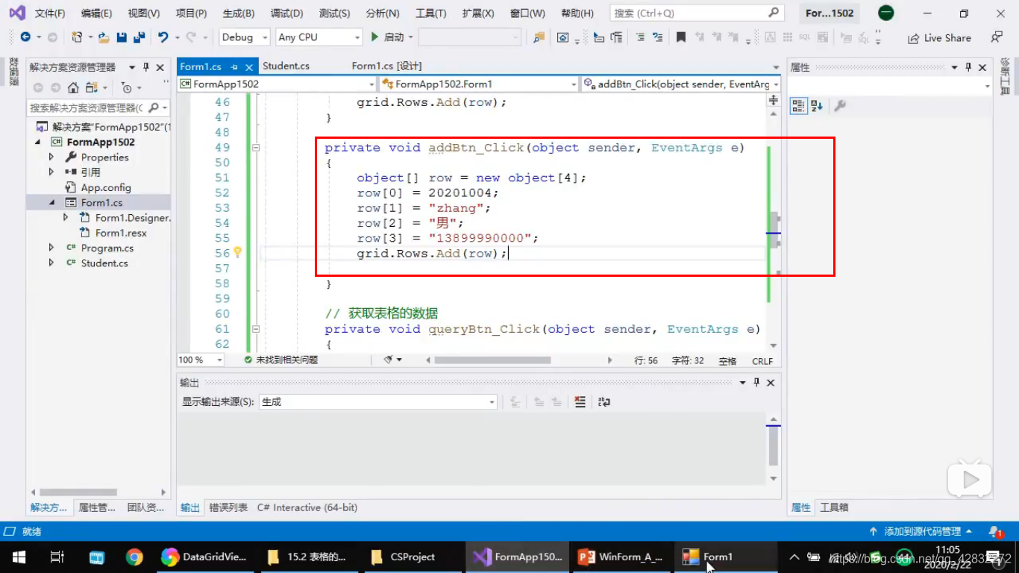Open the 编辑(E) menu
The image size is (1019, 573).
tap(96, 13)
